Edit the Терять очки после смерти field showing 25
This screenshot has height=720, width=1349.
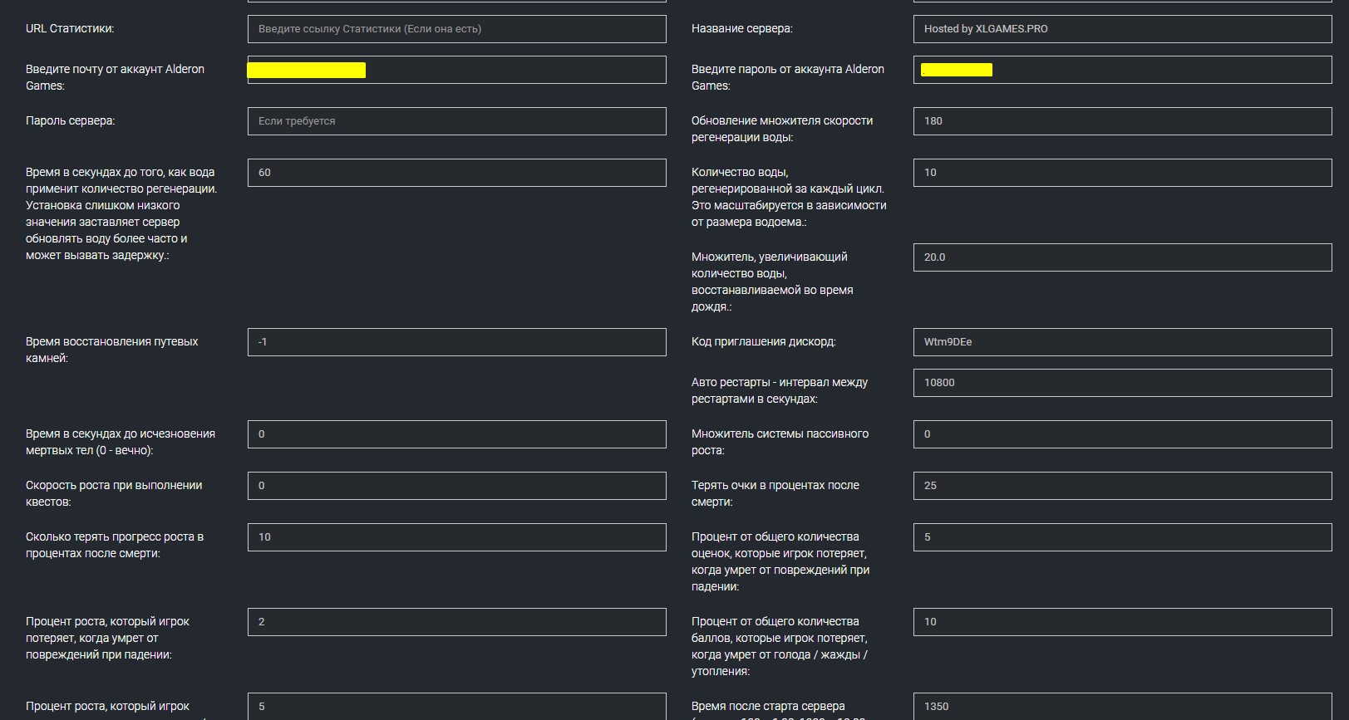[1122, 486]
